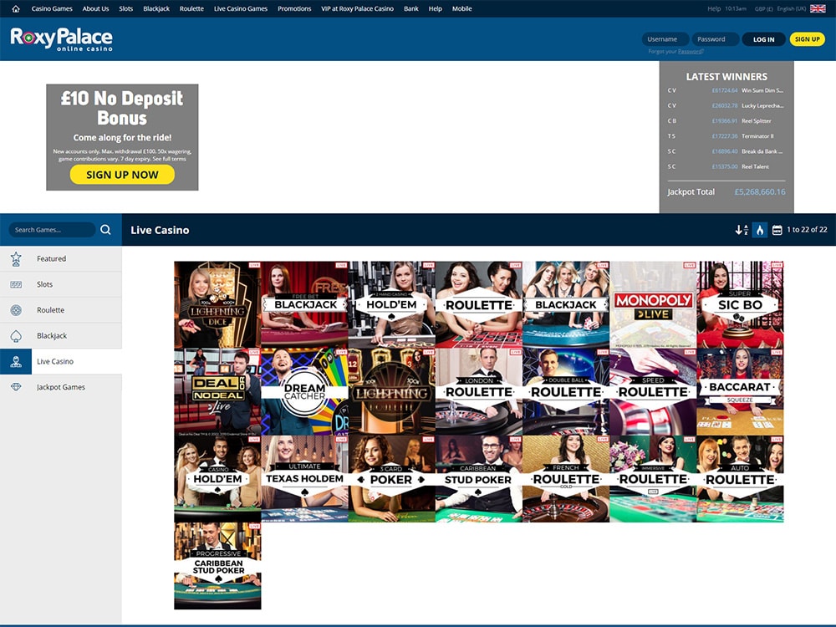Open 2 Hand Casino Hold'em game

coord(392,304)
